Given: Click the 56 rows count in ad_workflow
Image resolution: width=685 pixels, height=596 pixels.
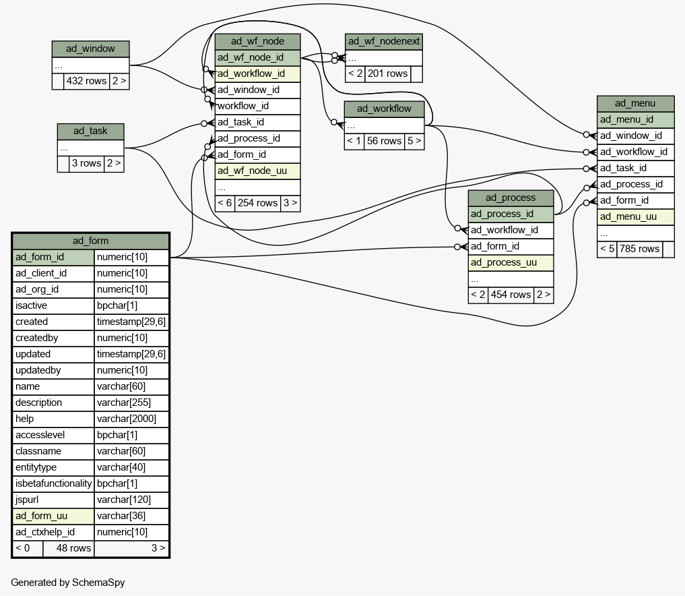Looking at the screenshot, I should click(384, 141).
